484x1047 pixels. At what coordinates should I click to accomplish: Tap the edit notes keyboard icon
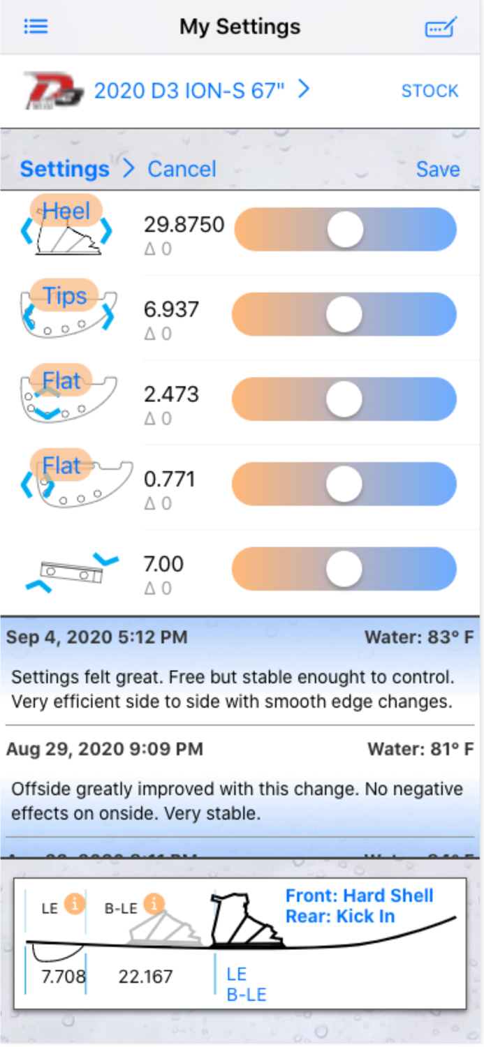point(440,27)
